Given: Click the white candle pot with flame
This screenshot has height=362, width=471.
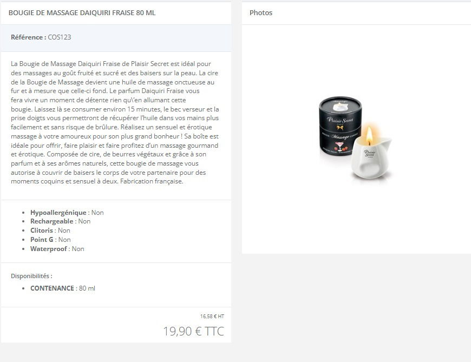Looking at the screenshot, I should [371, 153].
